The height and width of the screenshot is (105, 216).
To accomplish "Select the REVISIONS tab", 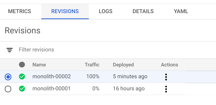I will 65,11.
